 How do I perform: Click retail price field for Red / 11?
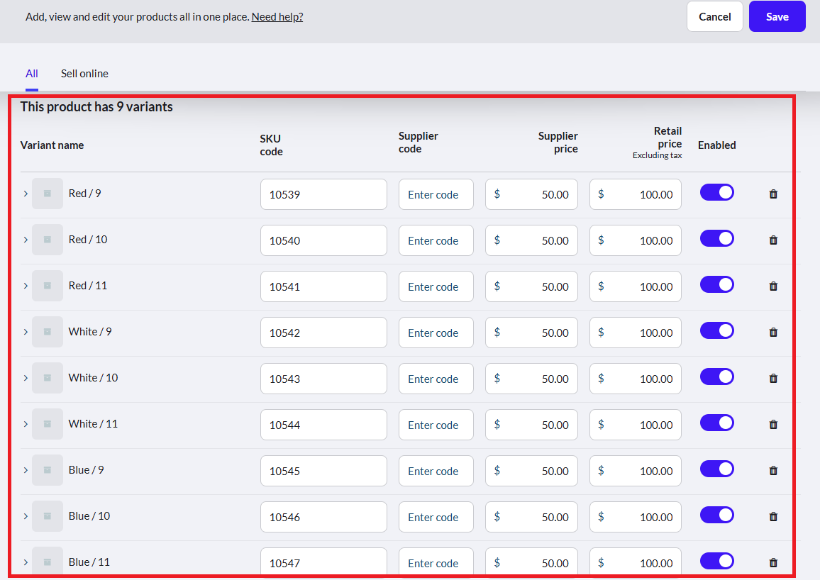[636, 286]
